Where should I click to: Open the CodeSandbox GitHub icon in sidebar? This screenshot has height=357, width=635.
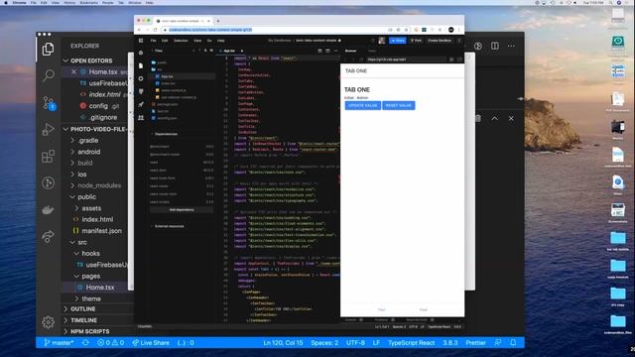click(x=141, y=91)
